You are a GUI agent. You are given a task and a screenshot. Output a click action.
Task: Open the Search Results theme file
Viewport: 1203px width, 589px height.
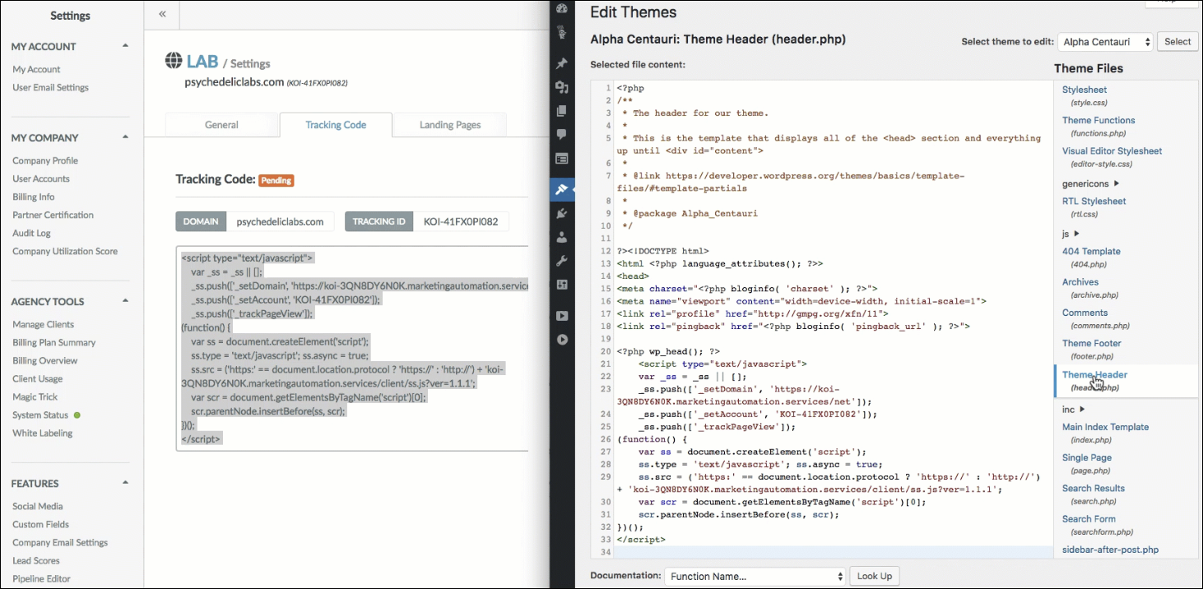1094,489
